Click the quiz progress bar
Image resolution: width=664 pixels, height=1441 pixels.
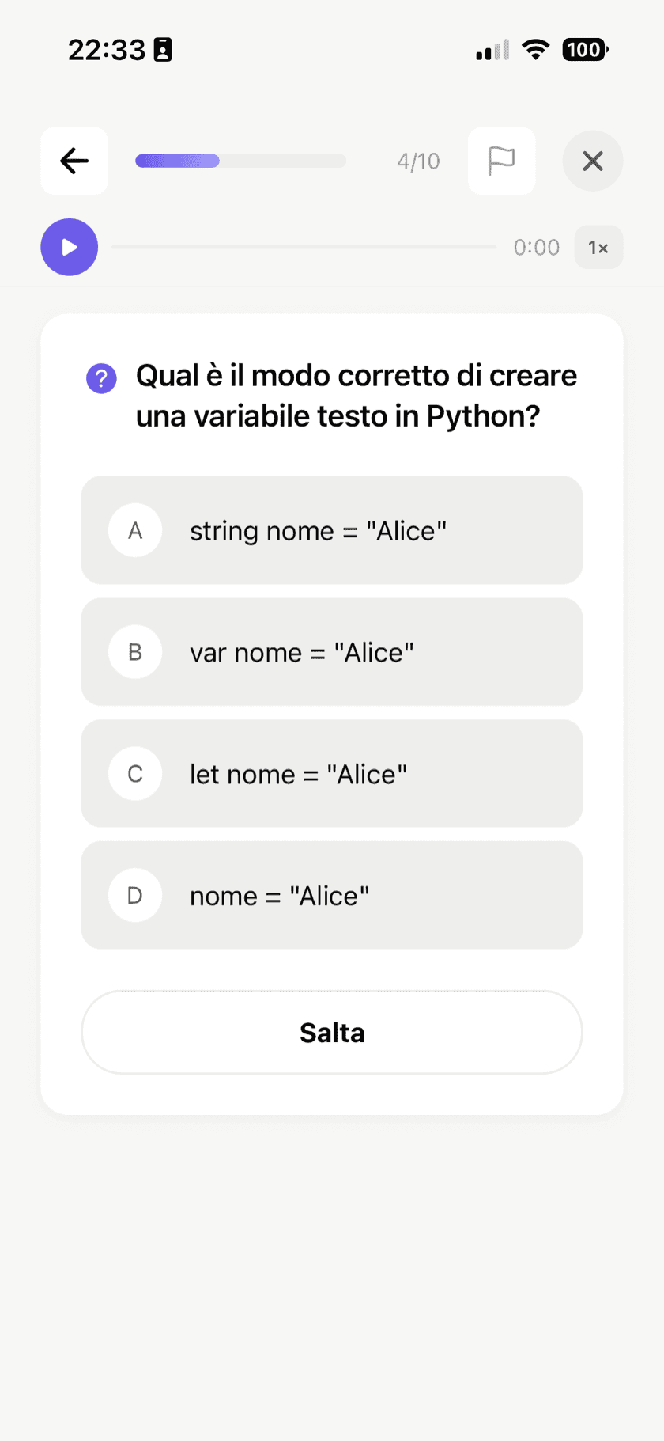pos(241,161)
